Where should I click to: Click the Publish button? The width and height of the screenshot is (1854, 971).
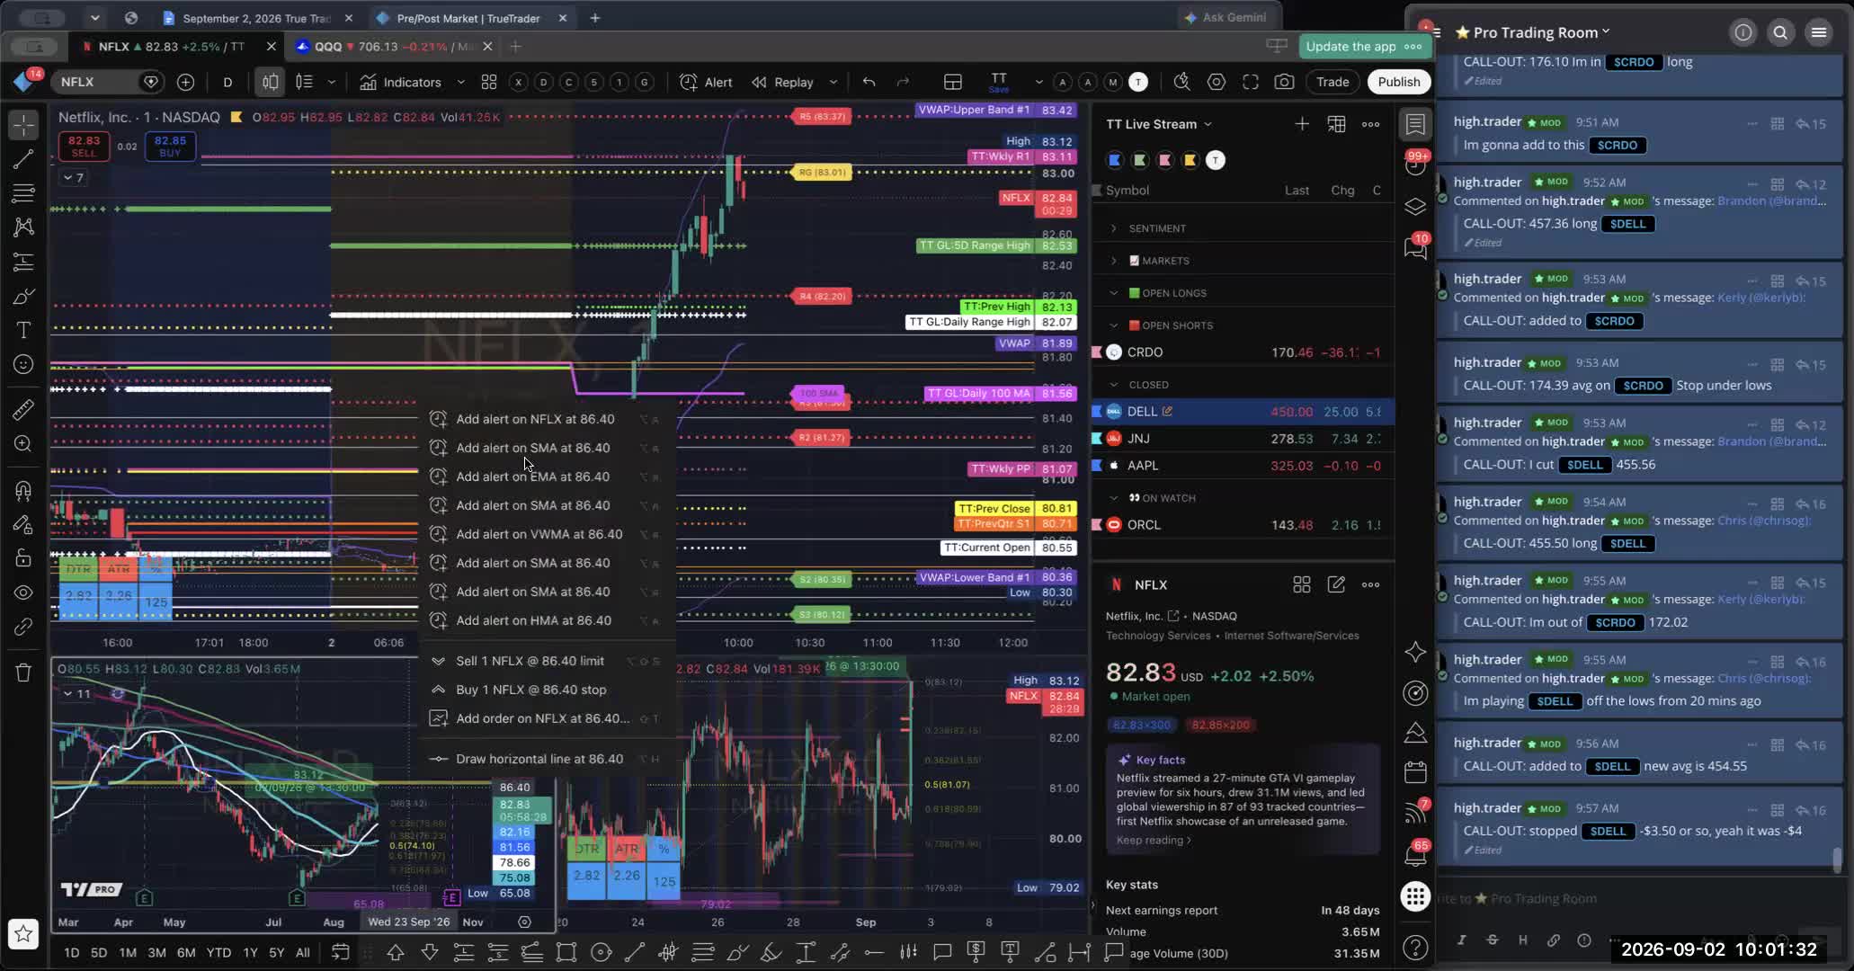point(1399,82)
